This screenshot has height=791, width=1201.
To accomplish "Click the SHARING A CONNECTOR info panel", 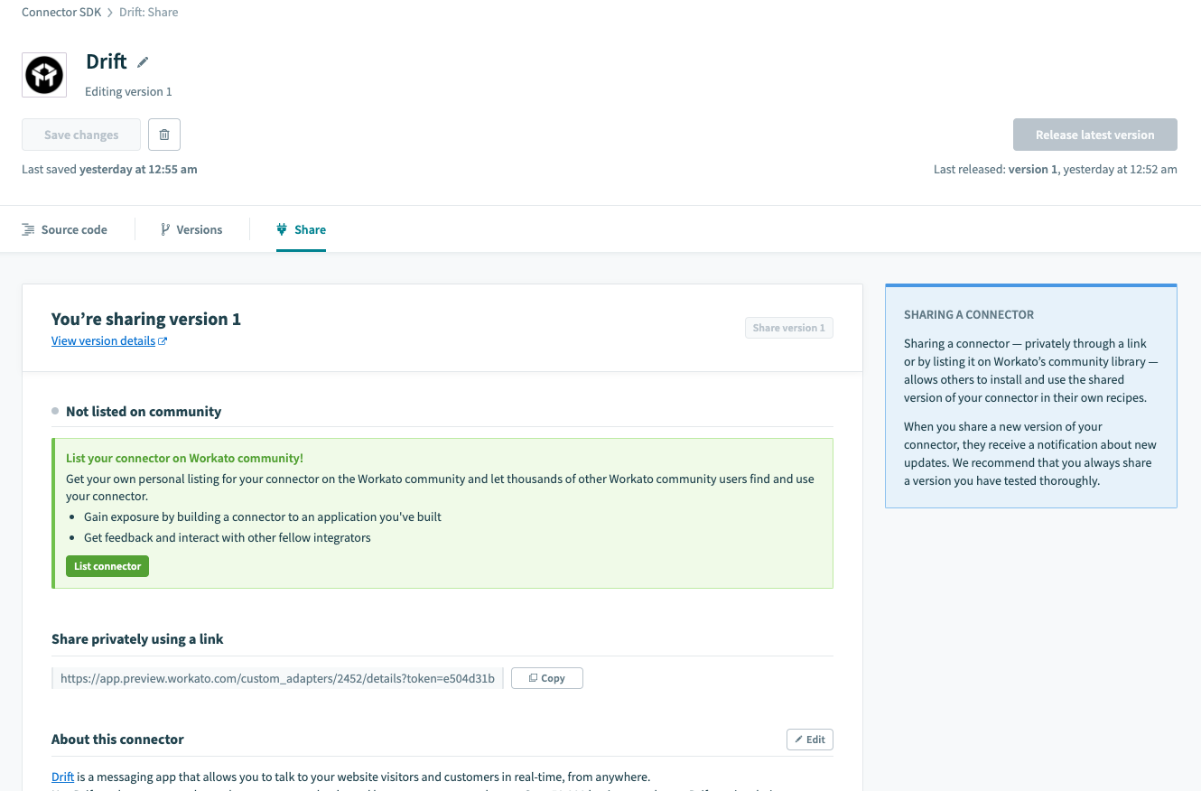I will 1030,396.
